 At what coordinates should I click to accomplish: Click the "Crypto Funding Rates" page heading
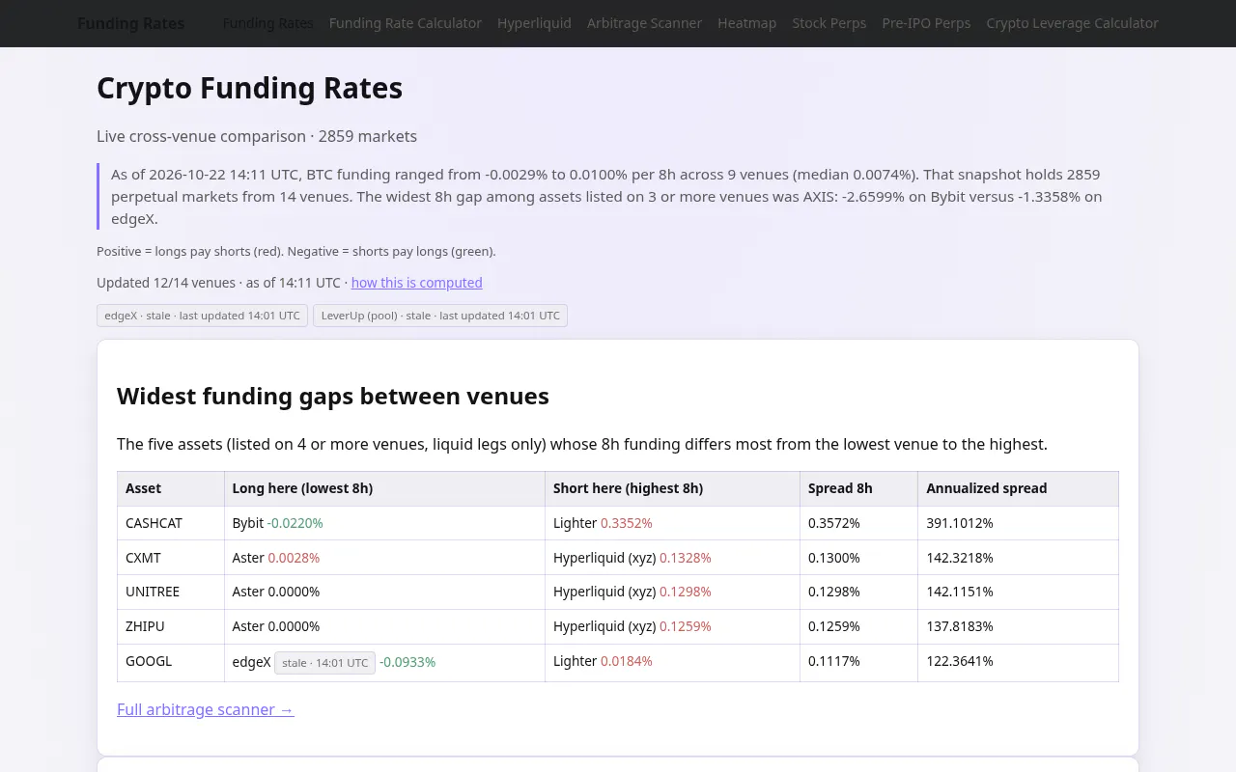(x=249, y=88)
